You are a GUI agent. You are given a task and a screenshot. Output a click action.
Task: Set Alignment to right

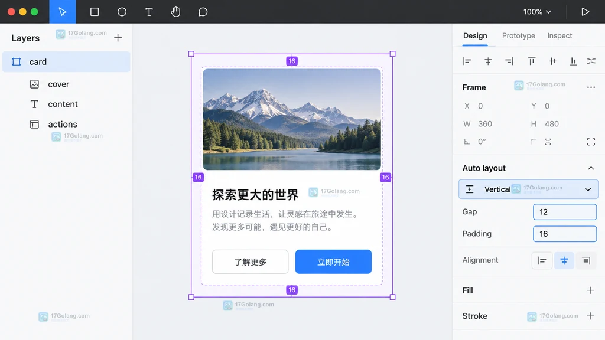[x=586, y=260]
